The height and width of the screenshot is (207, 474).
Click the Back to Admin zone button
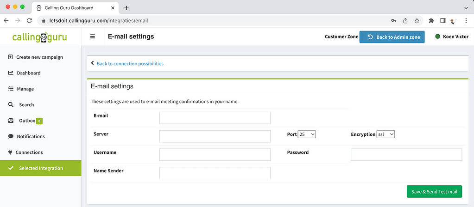(x=392, y=37)
